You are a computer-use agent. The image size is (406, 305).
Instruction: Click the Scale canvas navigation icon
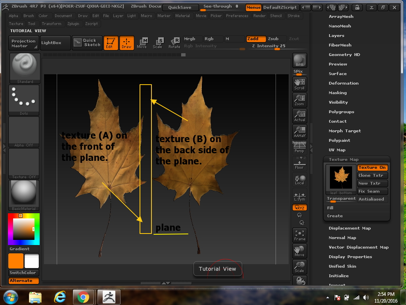(300, 267)
